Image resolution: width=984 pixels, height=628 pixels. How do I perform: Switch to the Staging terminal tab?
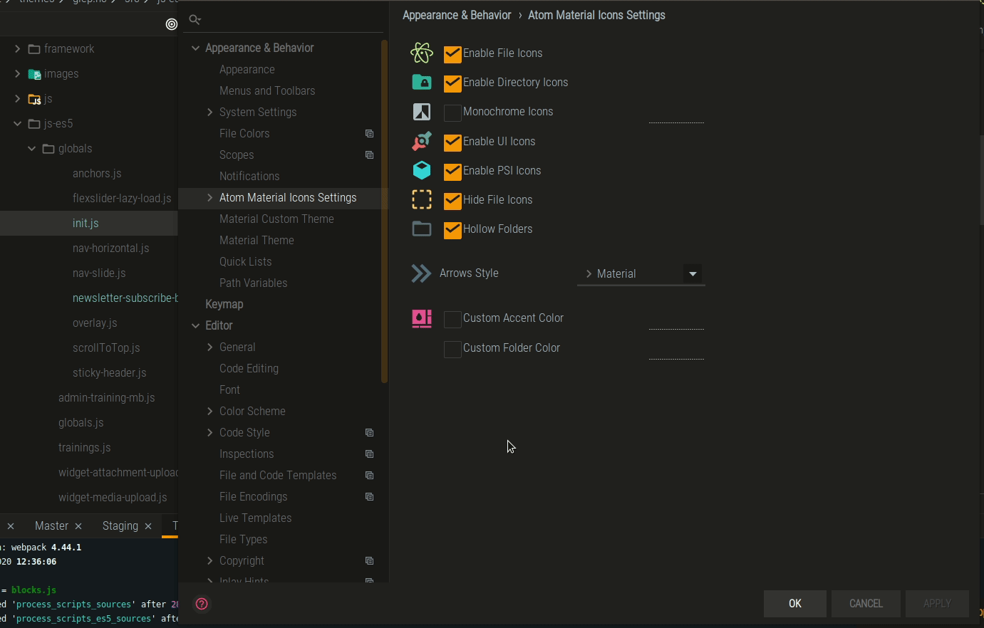120,525
